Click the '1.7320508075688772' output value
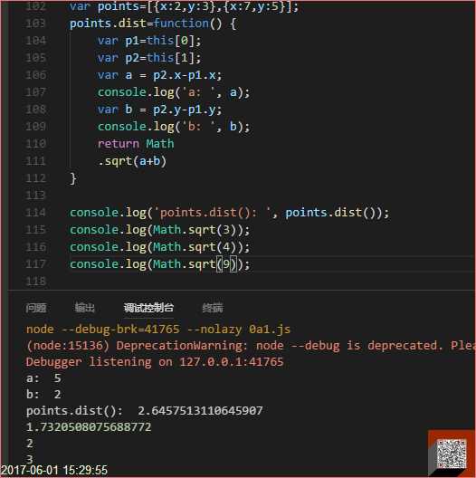 tap(89, 427)
